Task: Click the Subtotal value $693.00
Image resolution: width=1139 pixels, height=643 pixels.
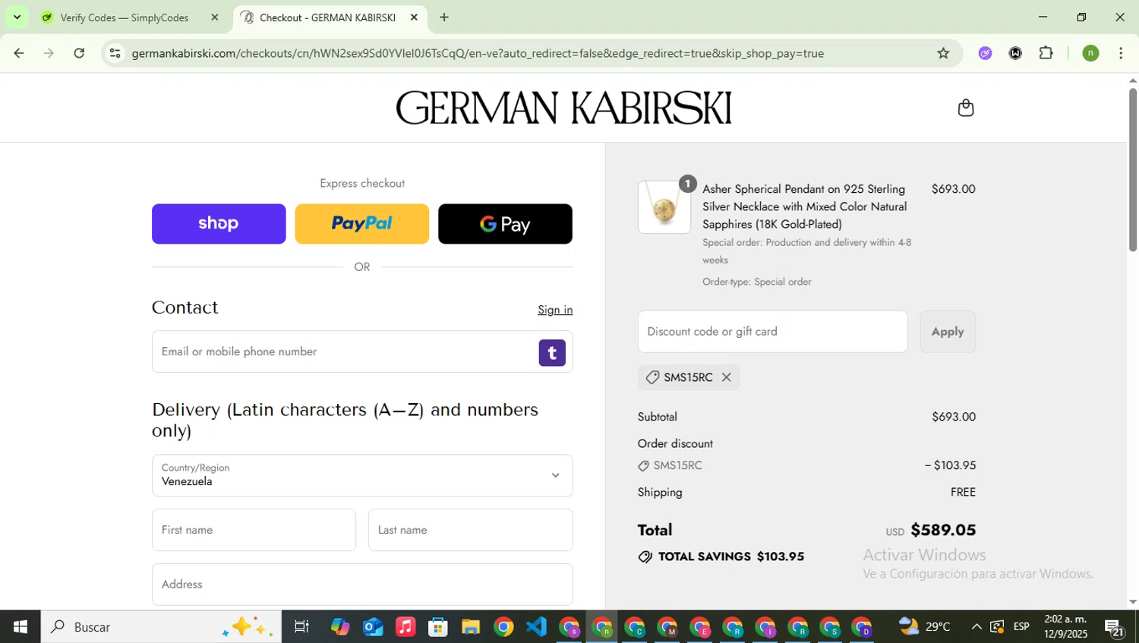Action: [954, 417]
